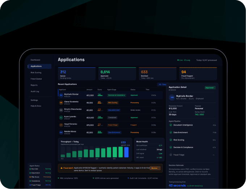Click the Time column header

coord(148,90)
